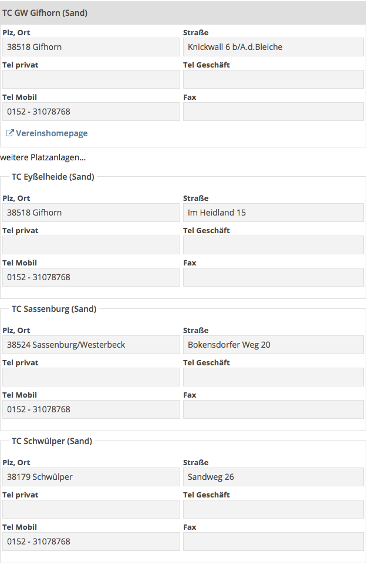368x565 pixels.
Task: Click the Knickwall 6 b/A.d.Bleiche street field
Action: [x=274, y=47]
